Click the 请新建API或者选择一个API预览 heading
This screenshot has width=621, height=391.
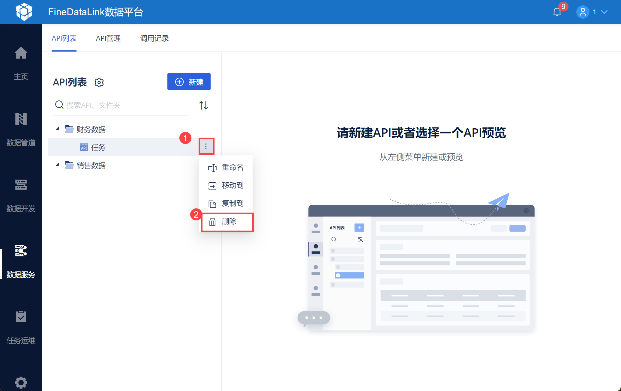pyautogui.click(x=421, y=133)
